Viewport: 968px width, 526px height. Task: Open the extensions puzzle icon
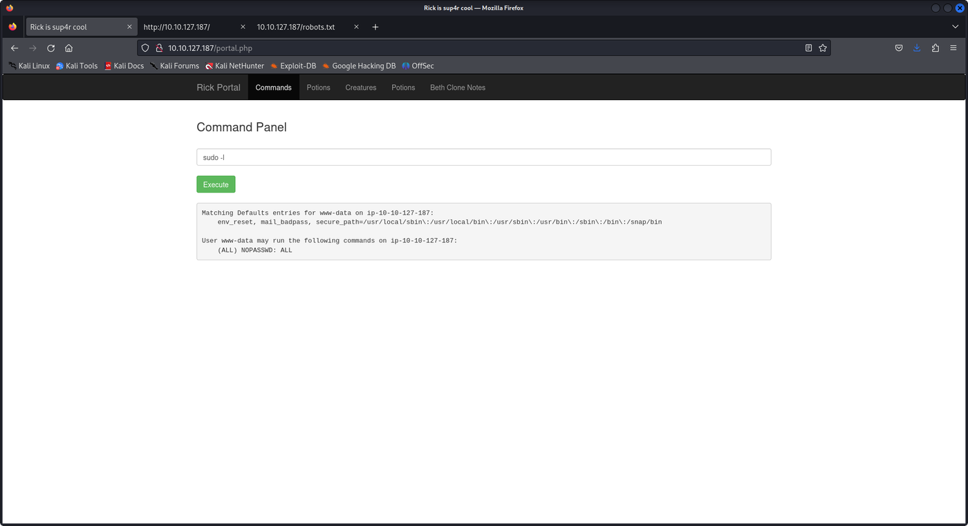pos(936,48)
